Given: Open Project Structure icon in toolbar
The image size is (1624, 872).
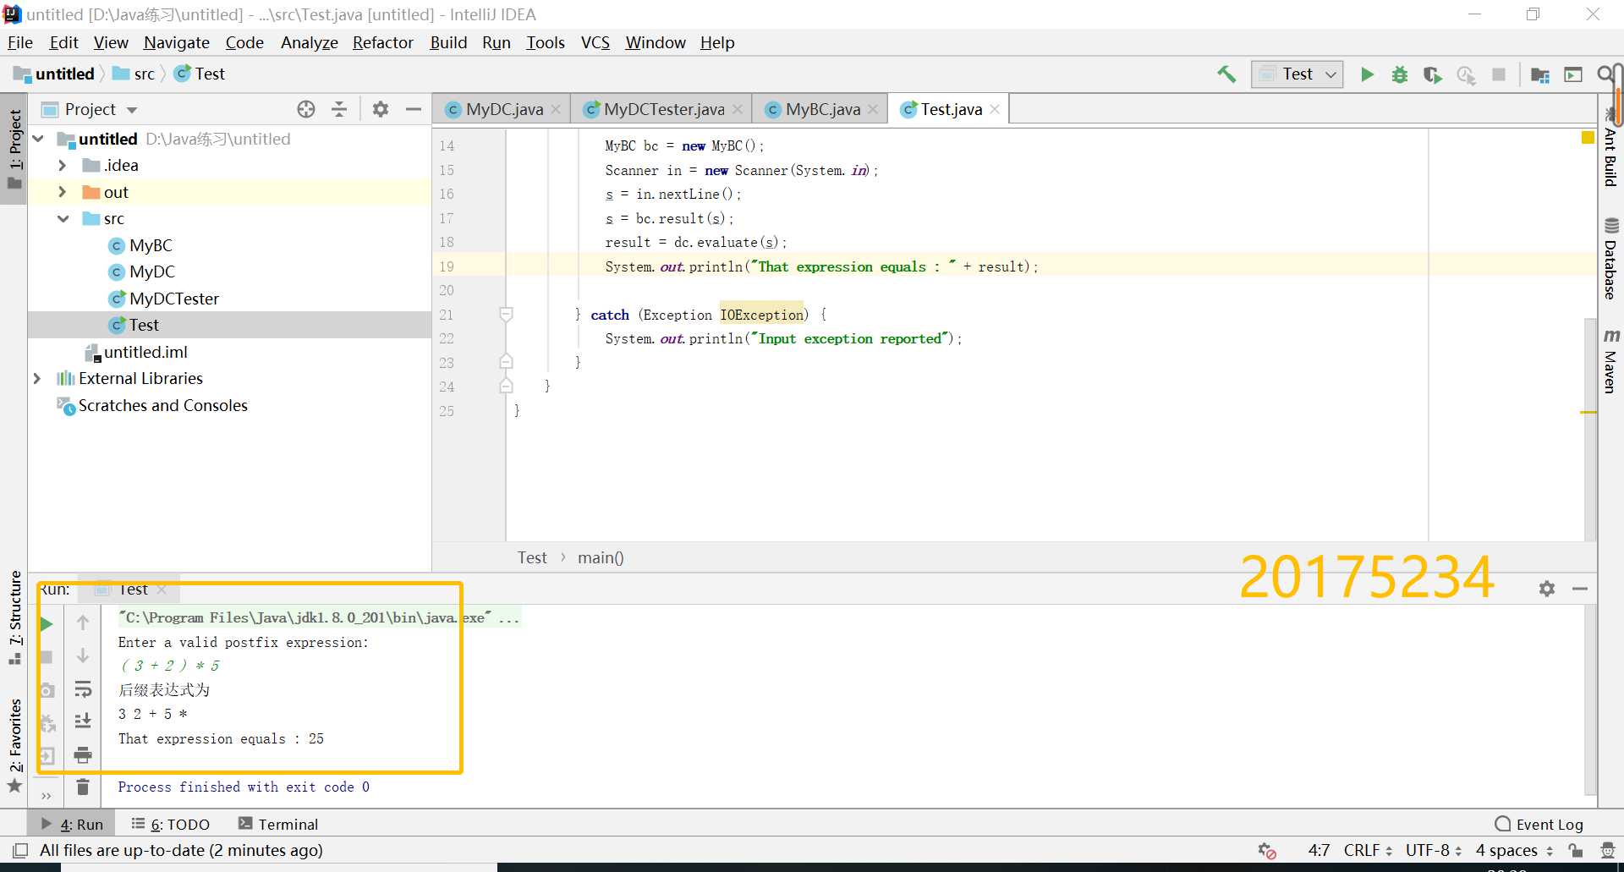Looking at the screenshot, I should 1540,74.
